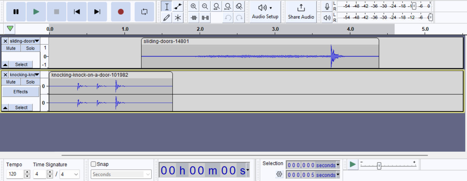Image resolution: width=467 pixels, height=181 pixels.
Task: Toggle the Loop playback button
Action: click(144, 12)
